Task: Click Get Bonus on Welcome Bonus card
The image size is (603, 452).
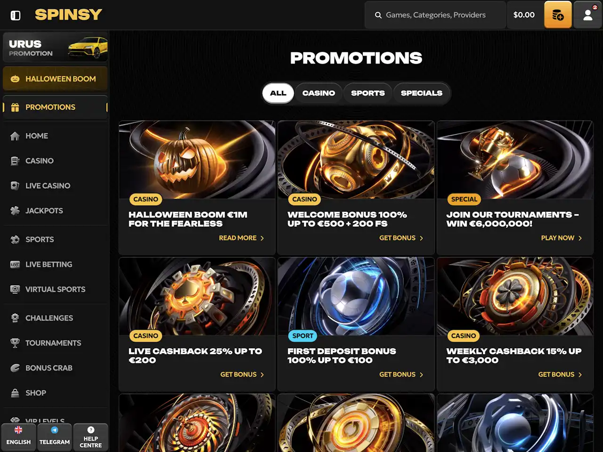Action: [x=401, y=238]
